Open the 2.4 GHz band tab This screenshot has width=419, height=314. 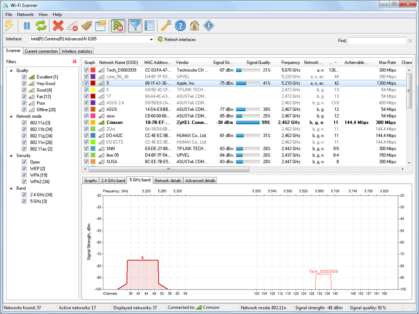[x=113, y=180]
